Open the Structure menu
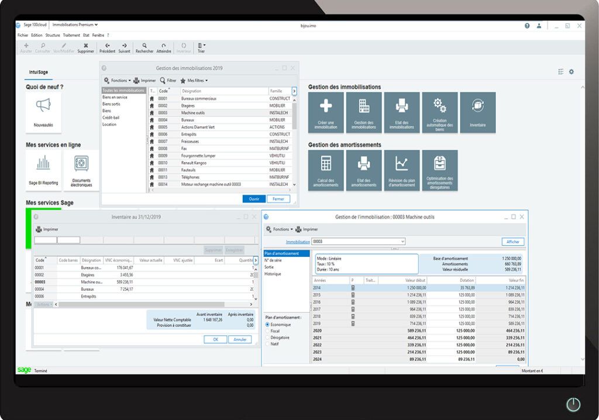This screenshot has width=599, height=420. (53, 35)
